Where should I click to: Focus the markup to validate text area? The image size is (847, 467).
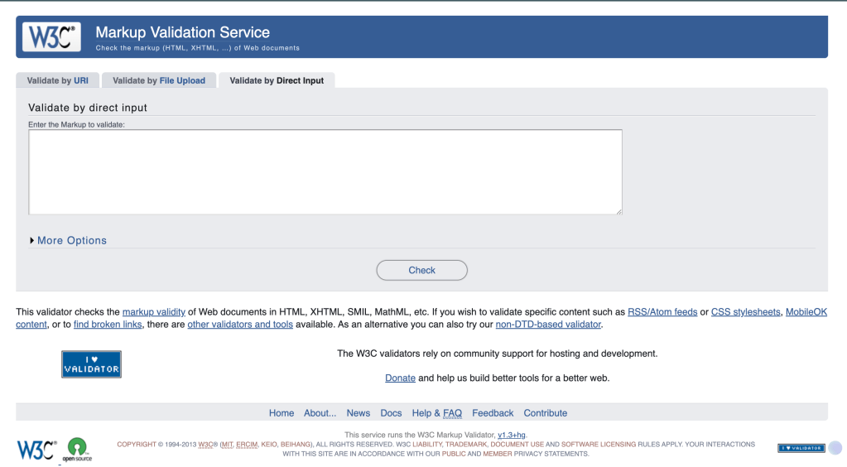(325, 172)
